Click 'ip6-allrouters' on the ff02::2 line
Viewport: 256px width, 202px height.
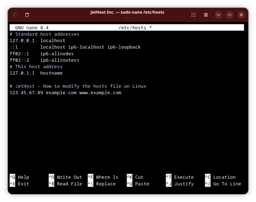[x=60, y=60]
